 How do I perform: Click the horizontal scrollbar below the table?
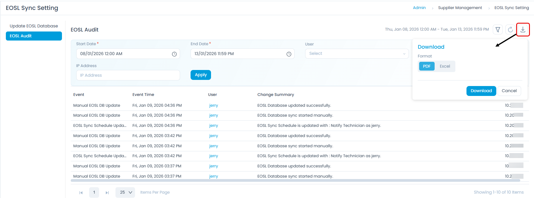point(295,181)
